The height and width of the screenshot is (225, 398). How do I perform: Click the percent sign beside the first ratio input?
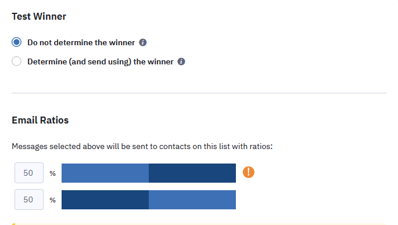tap(52, 173)
